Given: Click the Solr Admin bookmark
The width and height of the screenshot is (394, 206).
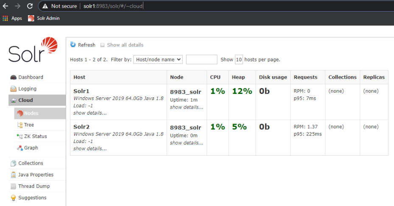Looking at the screenshot, I should click(x=43, y=18).
